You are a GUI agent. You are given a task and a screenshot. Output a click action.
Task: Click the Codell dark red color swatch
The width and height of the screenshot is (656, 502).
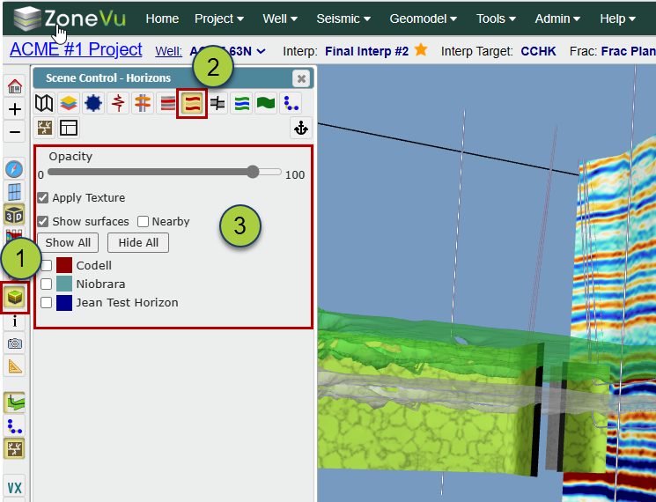[64, 265]
